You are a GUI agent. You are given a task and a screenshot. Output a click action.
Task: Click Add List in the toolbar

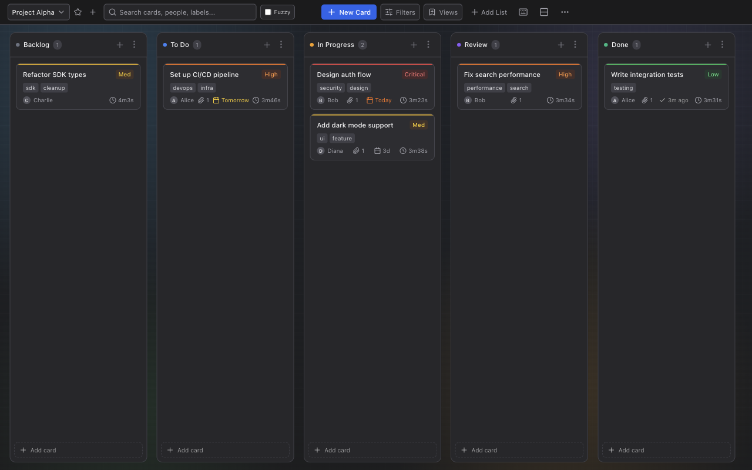pos(489,12)
